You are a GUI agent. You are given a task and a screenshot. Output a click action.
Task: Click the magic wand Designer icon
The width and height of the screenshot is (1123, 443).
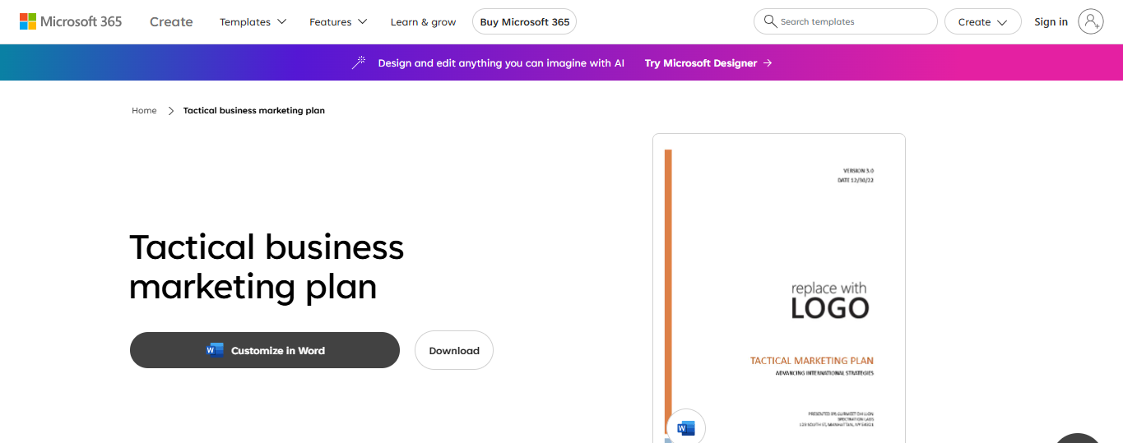click(358, 62)
